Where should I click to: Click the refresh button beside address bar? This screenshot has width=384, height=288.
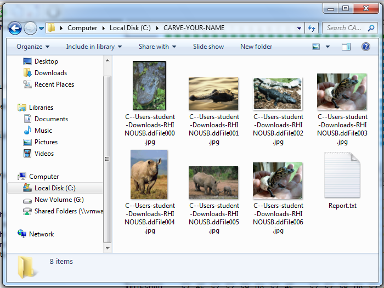point(312,28)
